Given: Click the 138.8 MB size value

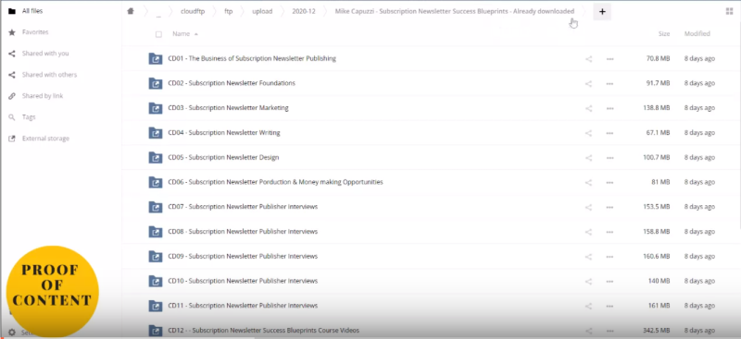Looking at the screenshot, I should point(657,108).
